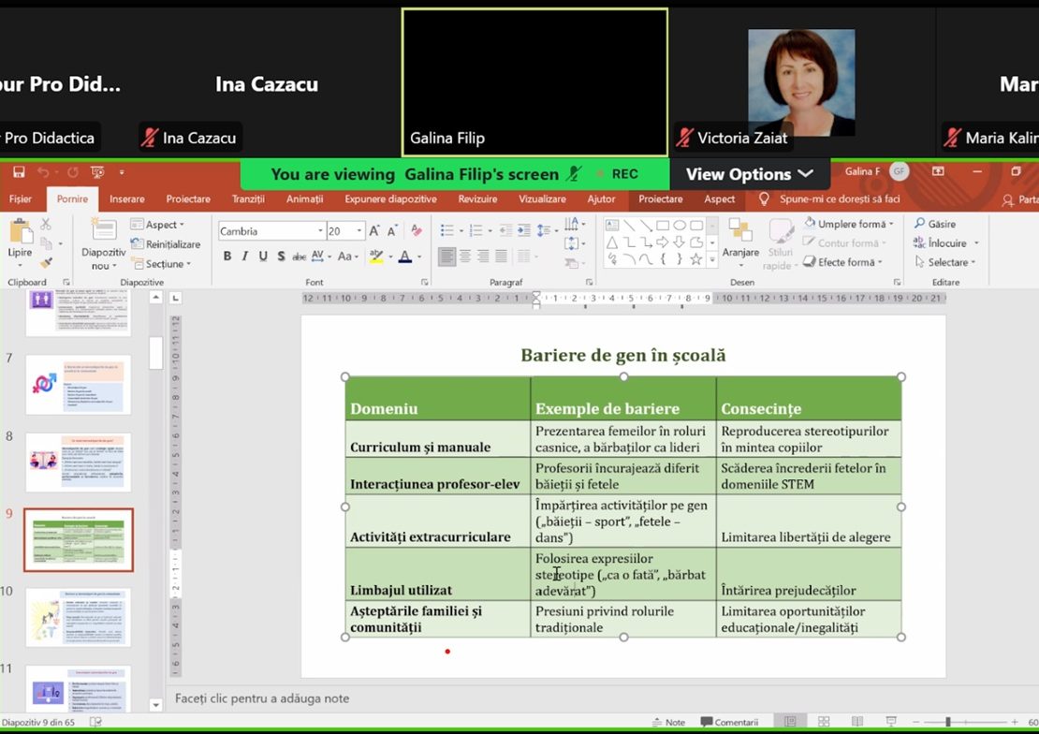Open the Umplere formă dropdown
The width and height of the screenshot is (1039, 734).
click(850, 225)
